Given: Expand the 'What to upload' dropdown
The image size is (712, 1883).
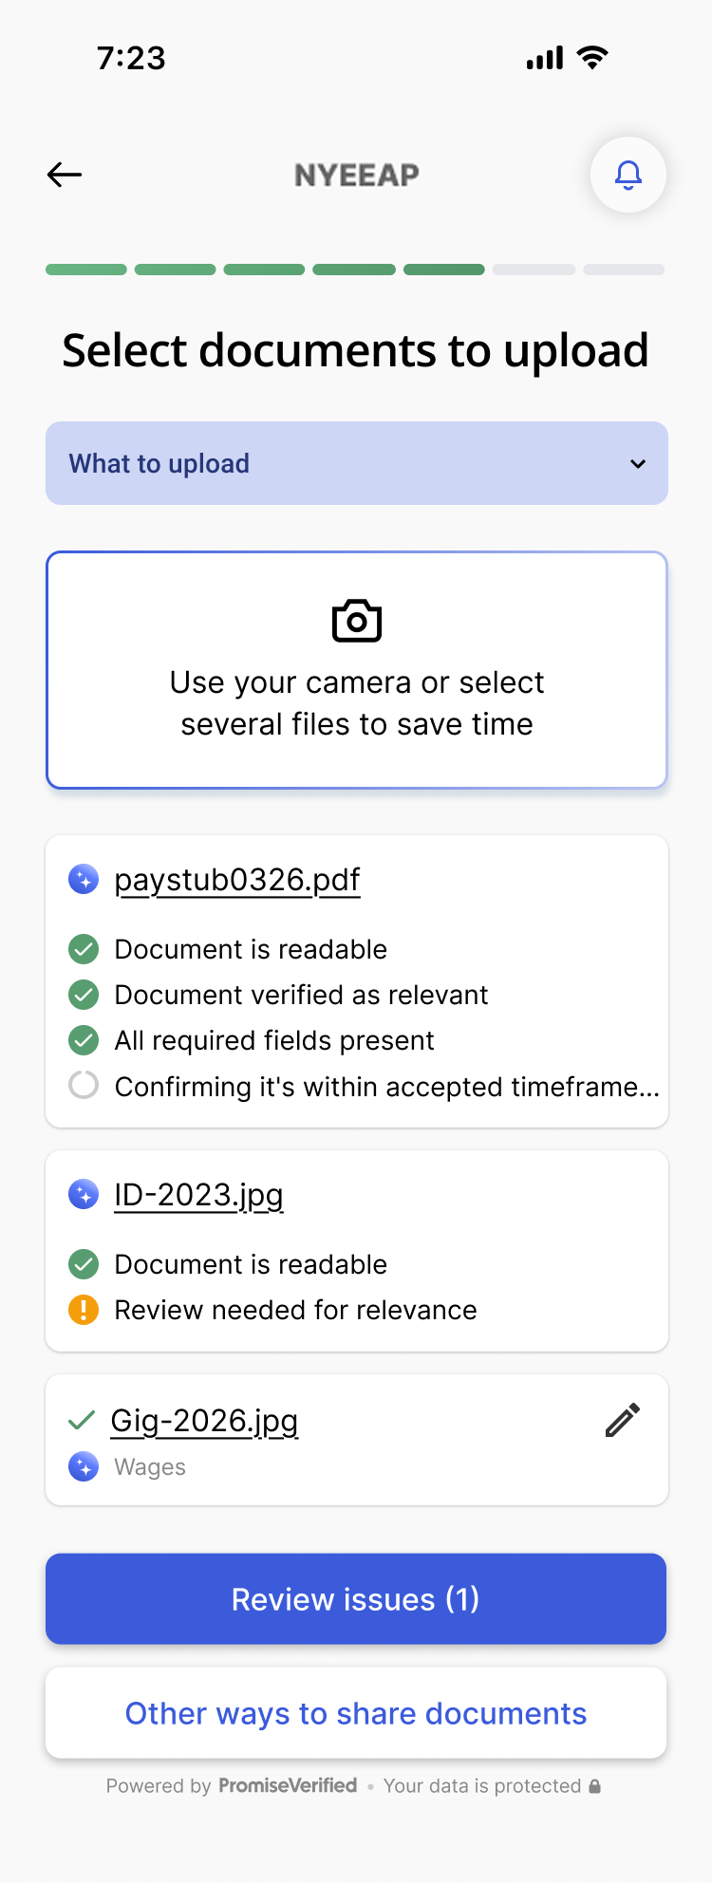Looking at the screenshot, I should click(x=357, y=463).
